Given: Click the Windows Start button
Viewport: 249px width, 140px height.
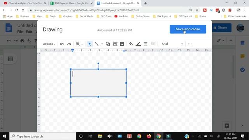Looking at the screenshot, I should [5, 136].
